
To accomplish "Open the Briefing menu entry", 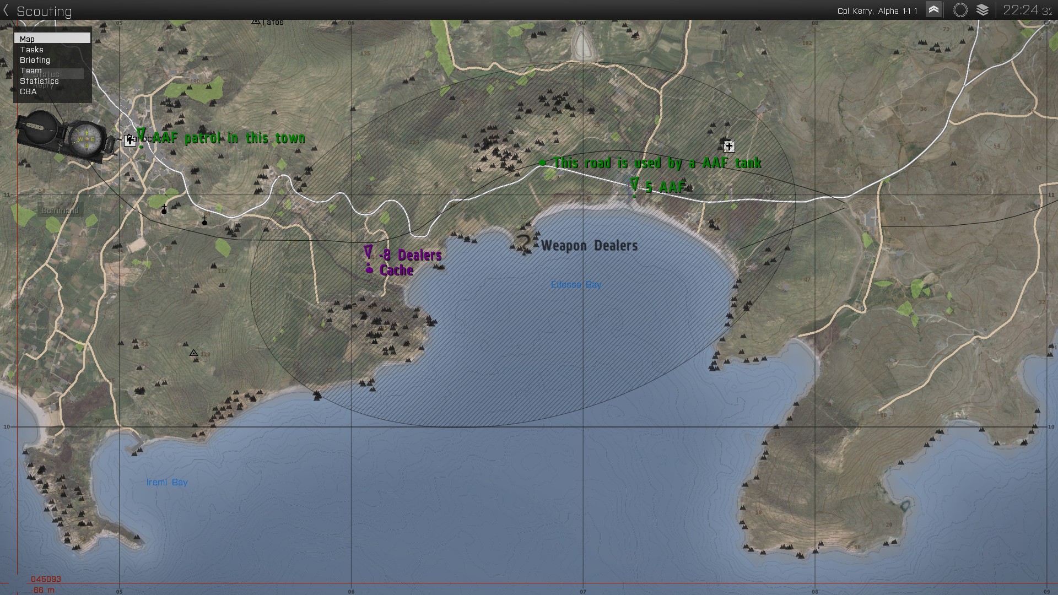I will tap(35, 60).
